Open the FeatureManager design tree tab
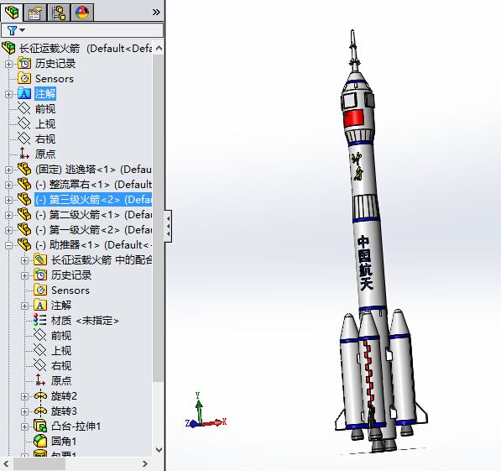 click(x=12, y=12)
